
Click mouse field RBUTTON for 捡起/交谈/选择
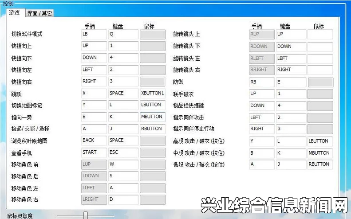point(153,129)
